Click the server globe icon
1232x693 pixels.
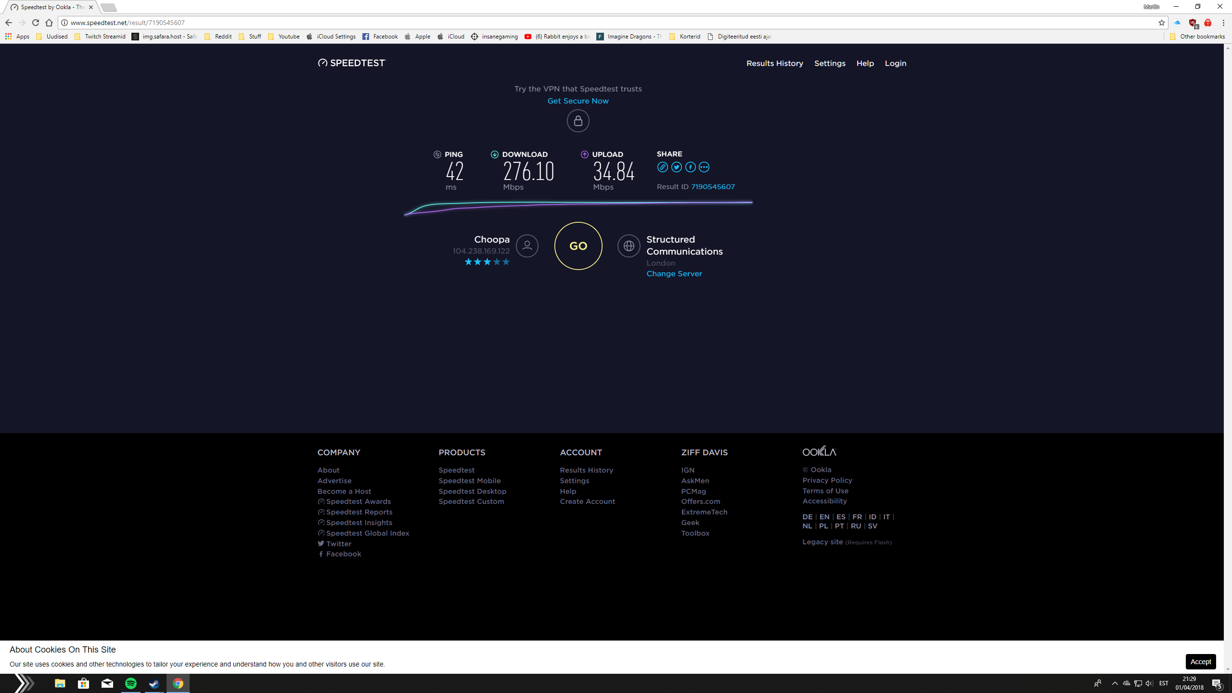click(629, 246)
